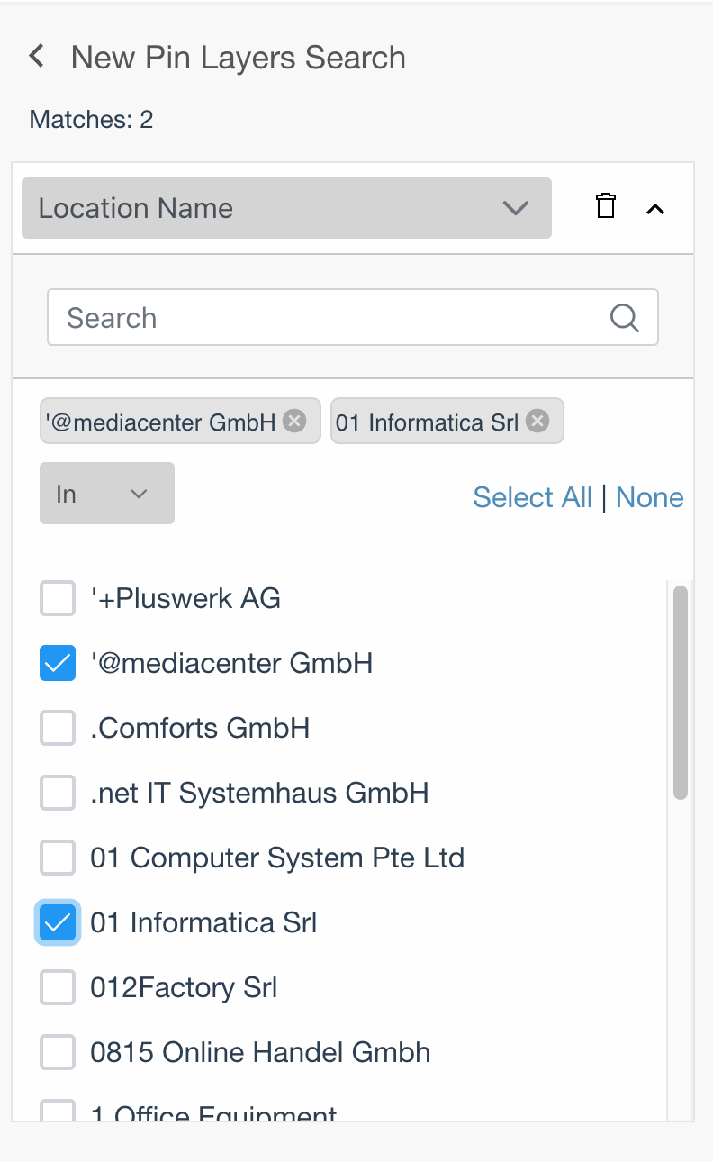Check the .Comforts GmbH checkbox
The height and width of the screenshot is (1162, 713).
point(58,728)
